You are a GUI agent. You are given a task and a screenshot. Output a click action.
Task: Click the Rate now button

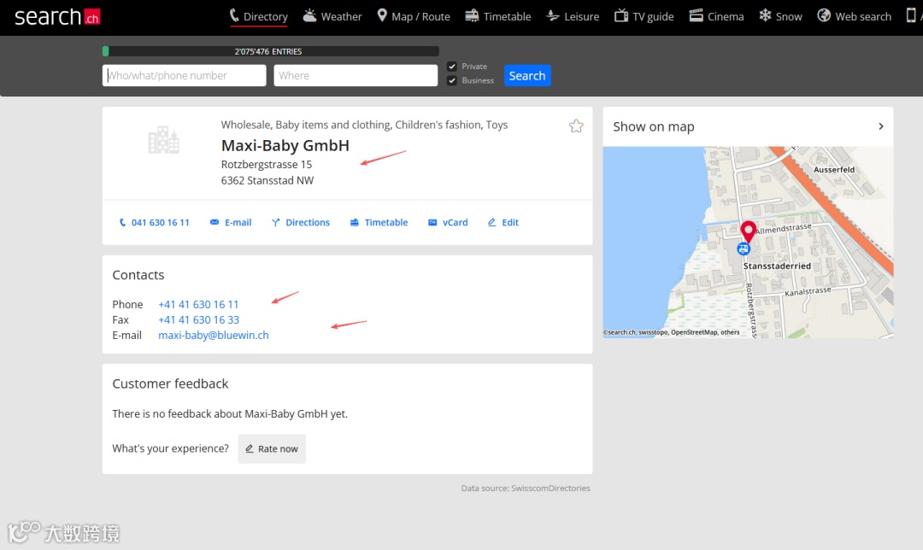click(272, 449)
